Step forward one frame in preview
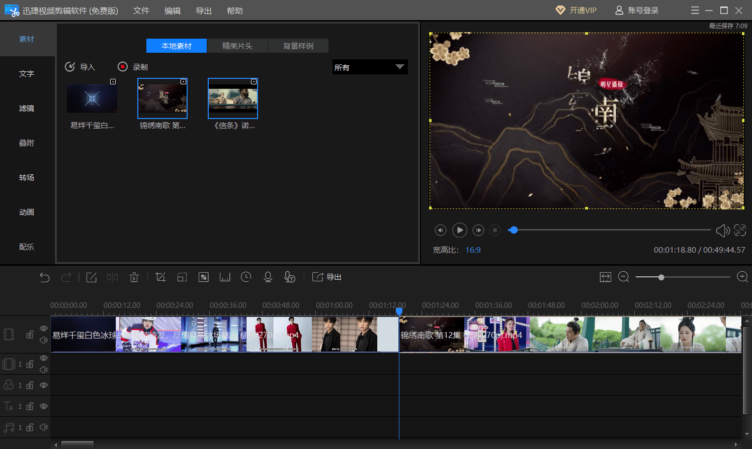752x449 pixels. coord(478,230)
